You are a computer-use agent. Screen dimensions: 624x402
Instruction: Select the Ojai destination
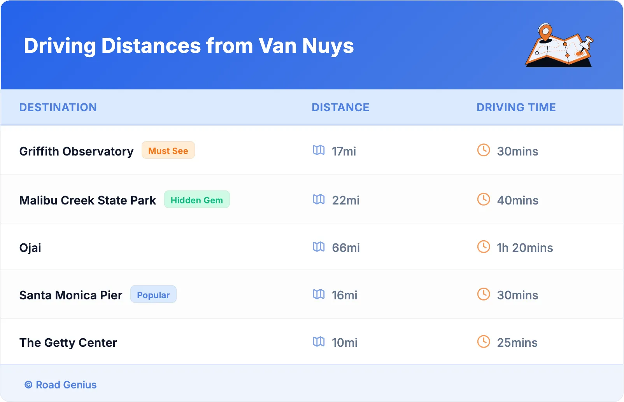coord(30,248)
